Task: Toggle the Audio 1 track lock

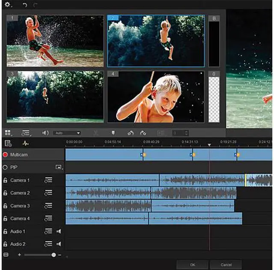Action: (x=6, y=231)
